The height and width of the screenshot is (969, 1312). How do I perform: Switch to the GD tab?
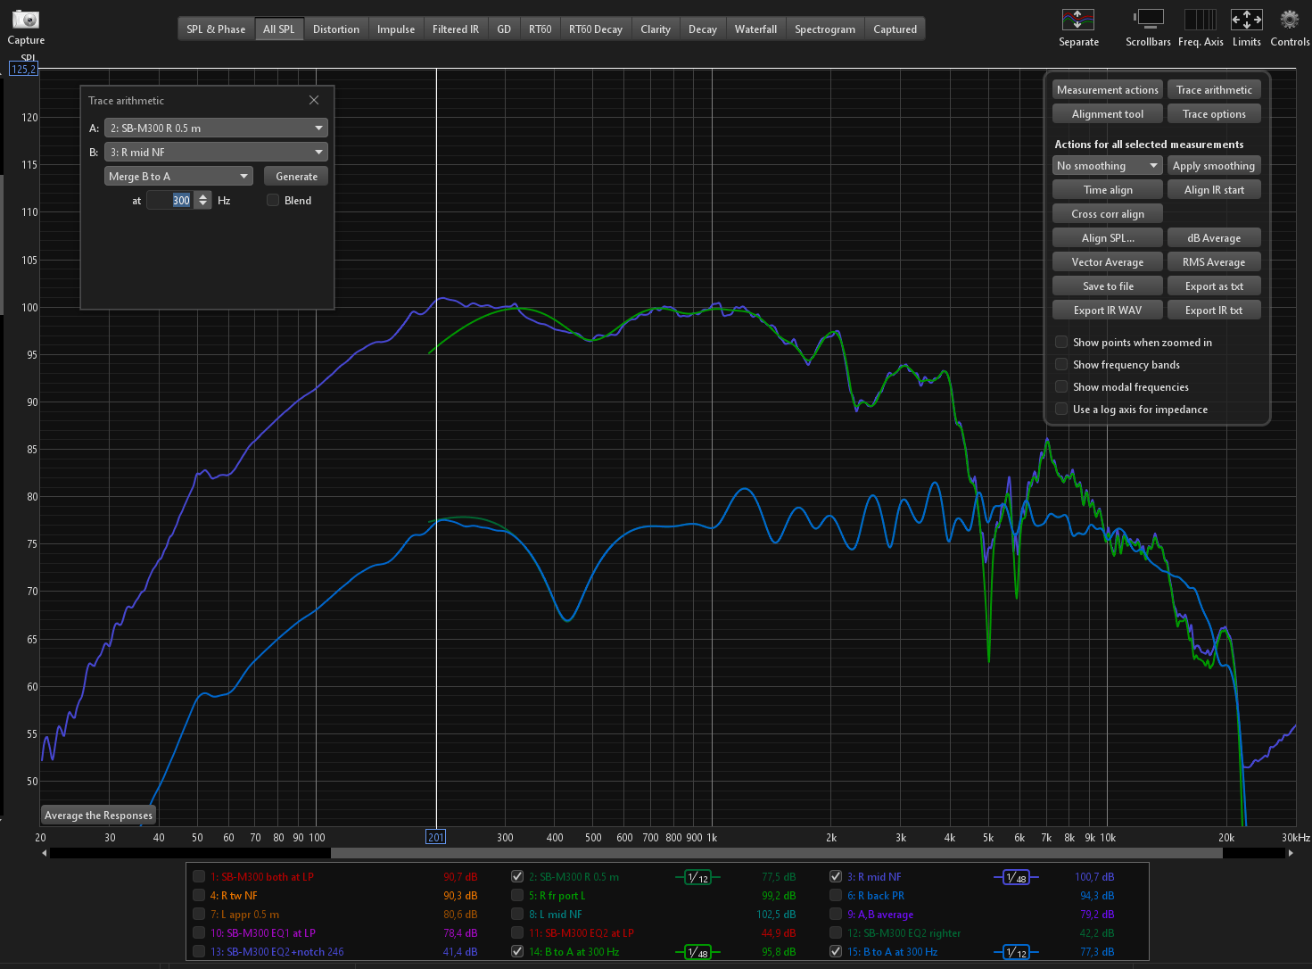pos(504,29)
